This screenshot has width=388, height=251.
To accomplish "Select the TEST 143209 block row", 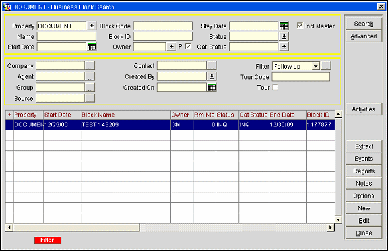I will point(170,125).
